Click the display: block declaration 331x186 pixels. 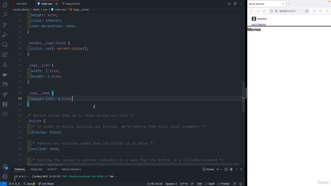coord(47,132)
